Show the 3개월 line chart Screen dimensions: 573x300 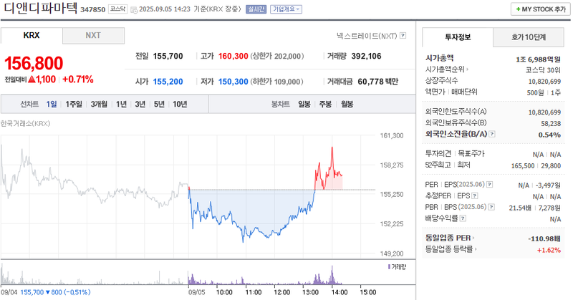tap(99, 104)
